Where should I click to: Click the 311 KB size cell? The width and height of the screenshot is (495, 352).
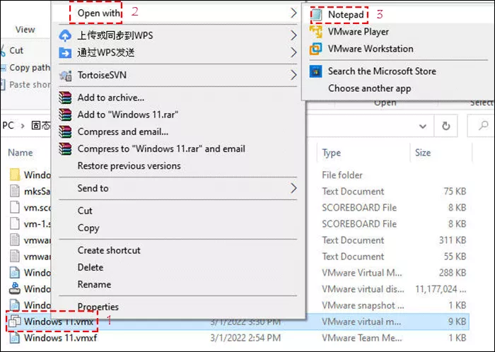pyautogui.click(x=453, y=240)
